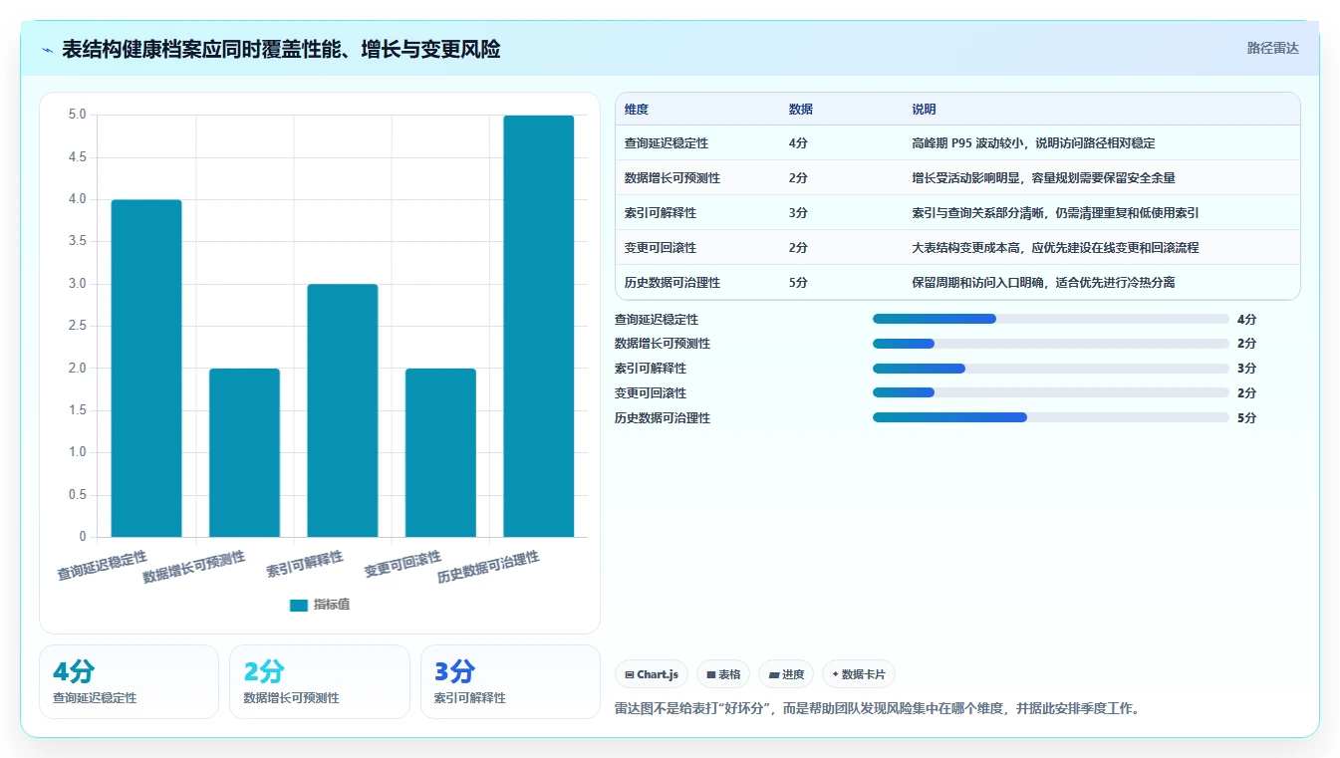Click the footer note starting with 雷达图不是
Viewport: 1340px width, 758px height.
(877, 709)
